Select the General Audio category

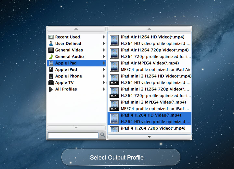click(x=76, y=57)
